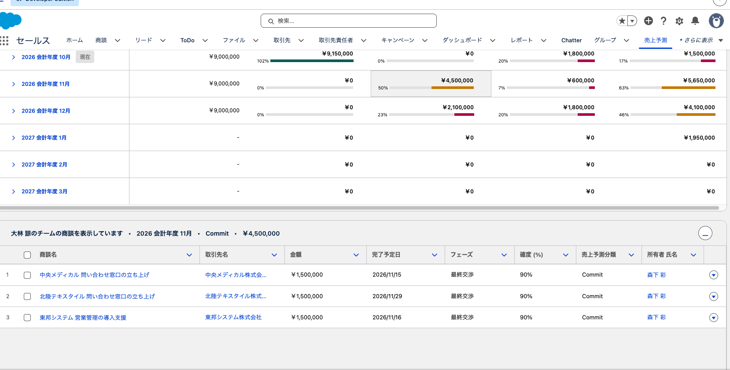Click the 102% progress bar for October
The height and width of the screenshot is (370, 730).
pos(312,61)
